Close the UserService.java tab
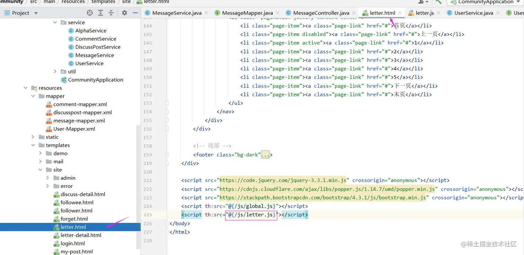Image resolution: width=524 pixels, height=255 pixels. [x=498, y=13]
